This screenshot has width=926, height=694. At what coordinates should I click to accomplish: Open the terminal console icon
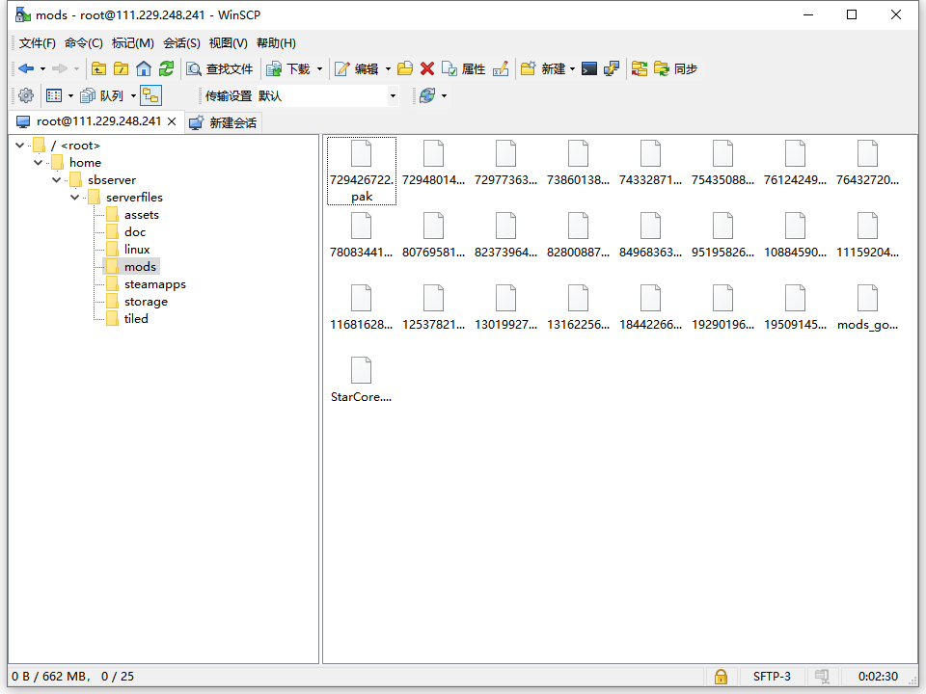coord(589,69)
